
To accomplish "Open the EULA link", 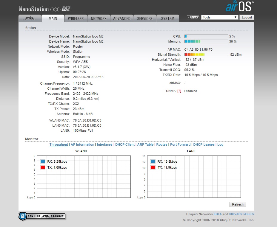I will pyautogui.click(x=218, y=214).
